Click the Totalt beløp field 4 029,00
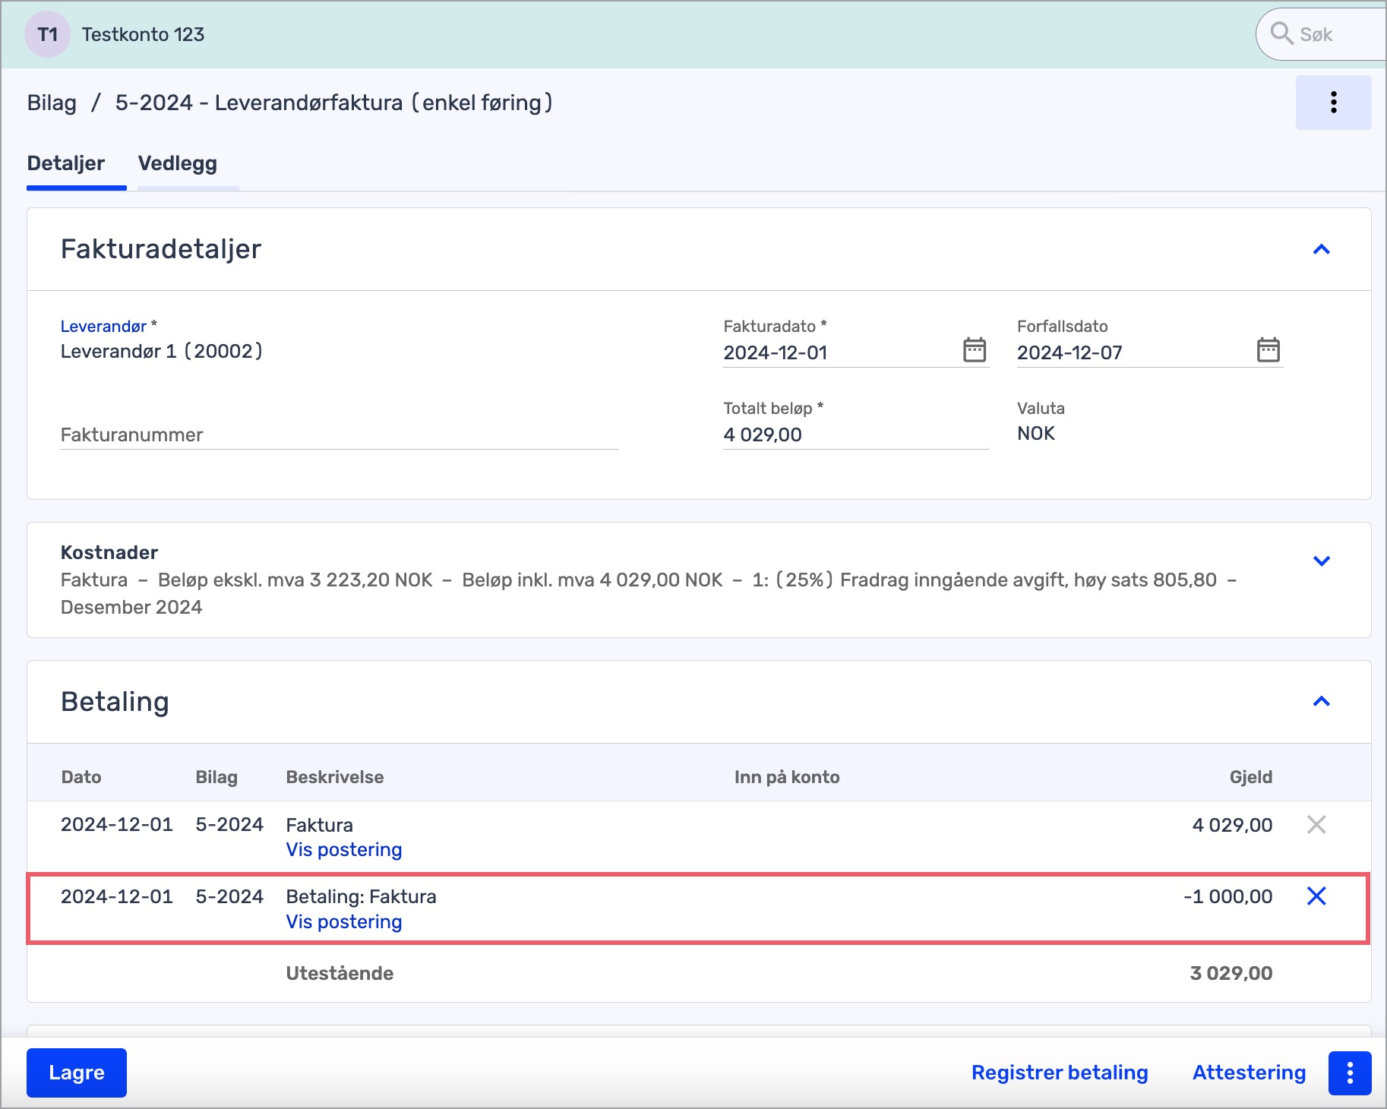Image resolution: width=1387 pixels, height=1109 pixels. click(855, 435)
